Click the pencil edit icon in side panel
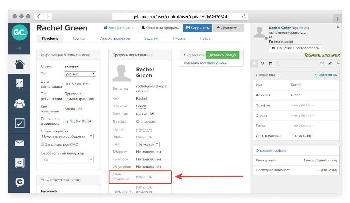 click(x=330, y=63)
